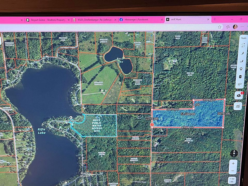Select the wind direction tool
248x186 pixels.
click(x=240, y=84)
